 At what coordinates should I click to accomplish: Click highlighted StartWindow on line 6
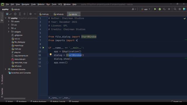89,37
